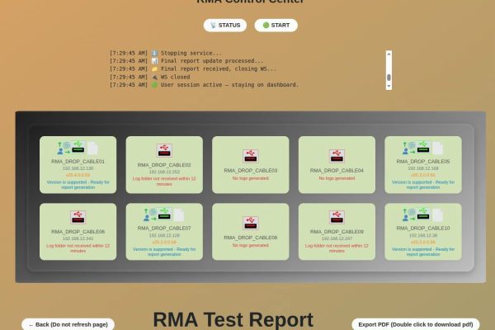Image resolution: width=495 pixels, height=330 pixels.
Task: Select the RMA_DROP_CABLE03 device name
Action: (250, 171)
